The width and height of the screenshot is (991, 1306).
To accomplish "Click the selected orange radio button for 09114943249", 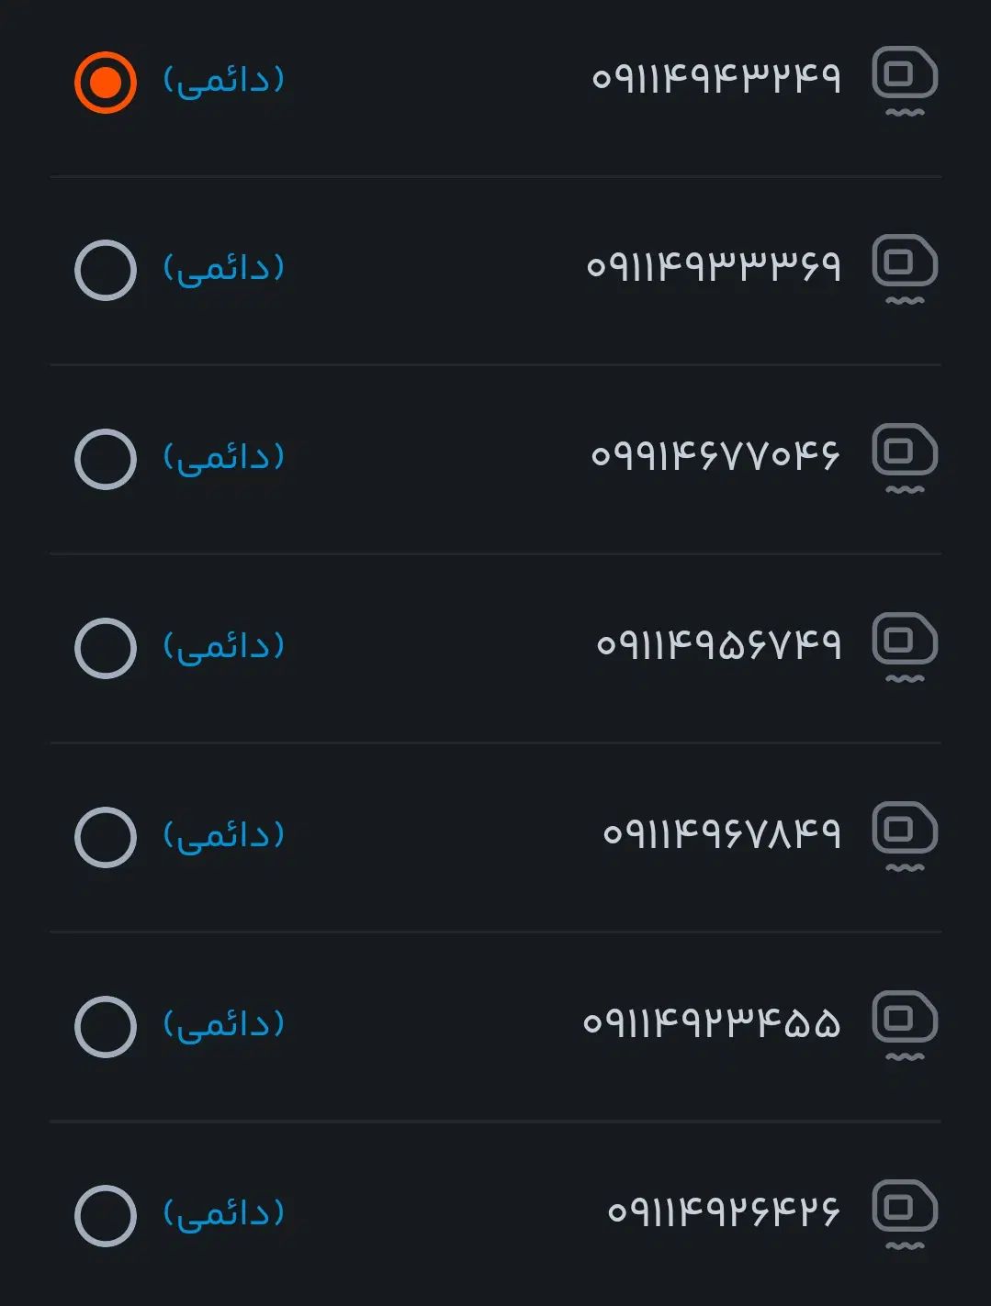I will [x=106, y=83].
